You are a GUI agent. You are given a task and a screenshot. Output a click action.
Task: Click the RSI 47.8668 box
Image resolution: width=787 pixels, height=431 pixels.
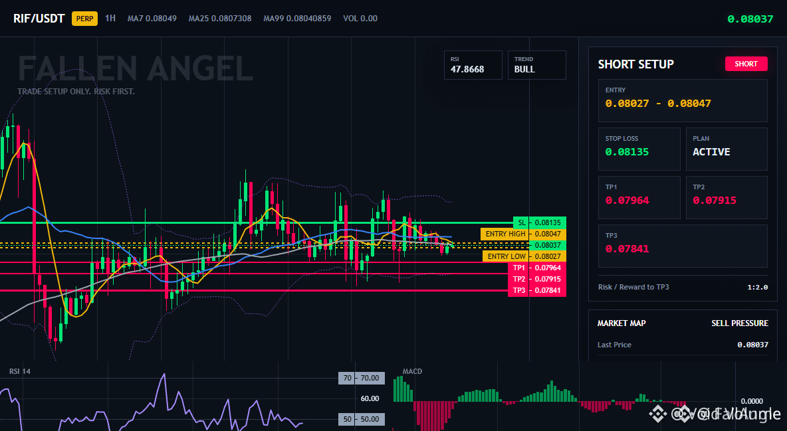pos(473,64)
